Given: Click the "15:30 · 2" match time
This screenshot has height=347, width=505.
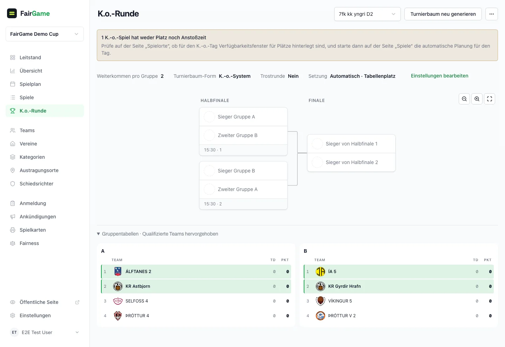Looking at the screenshot, I should coord(213,204).
